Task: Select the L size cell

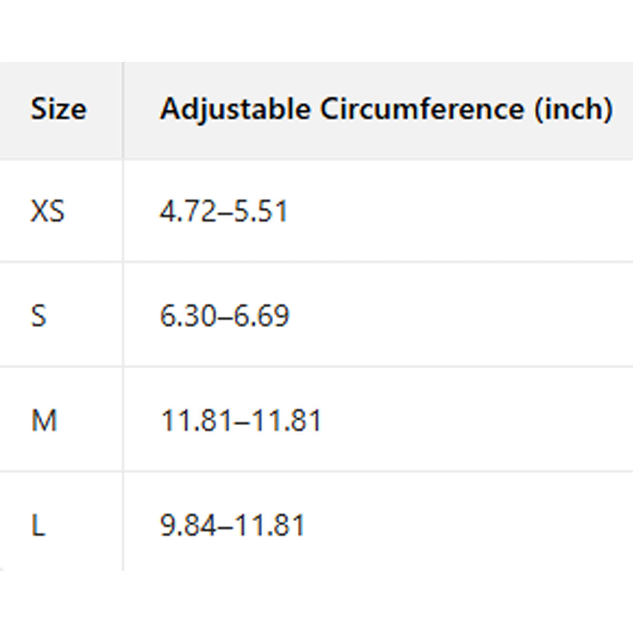Action: pos(38,525)
